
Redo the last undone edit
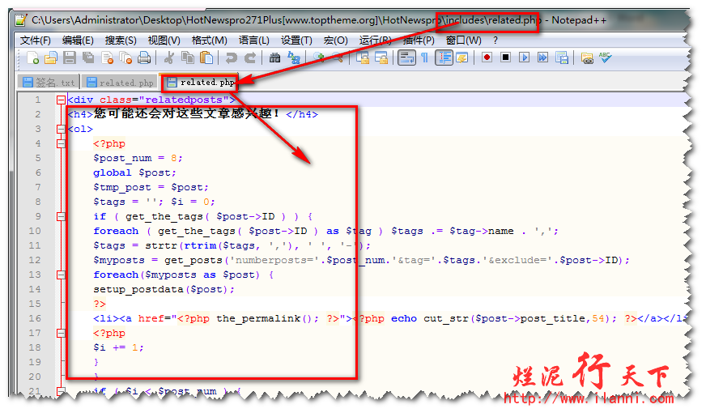click(x=250, y=57)
